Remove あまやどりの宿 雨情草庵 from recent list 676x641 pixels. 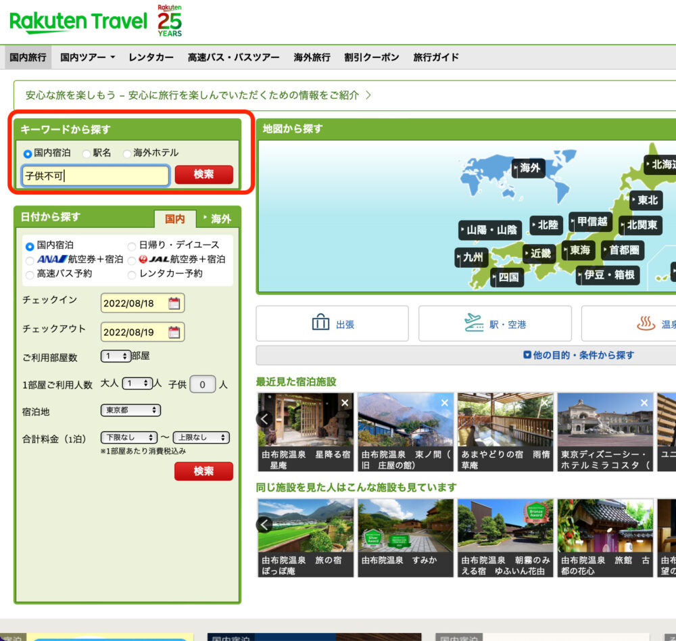tap(544, 403)
